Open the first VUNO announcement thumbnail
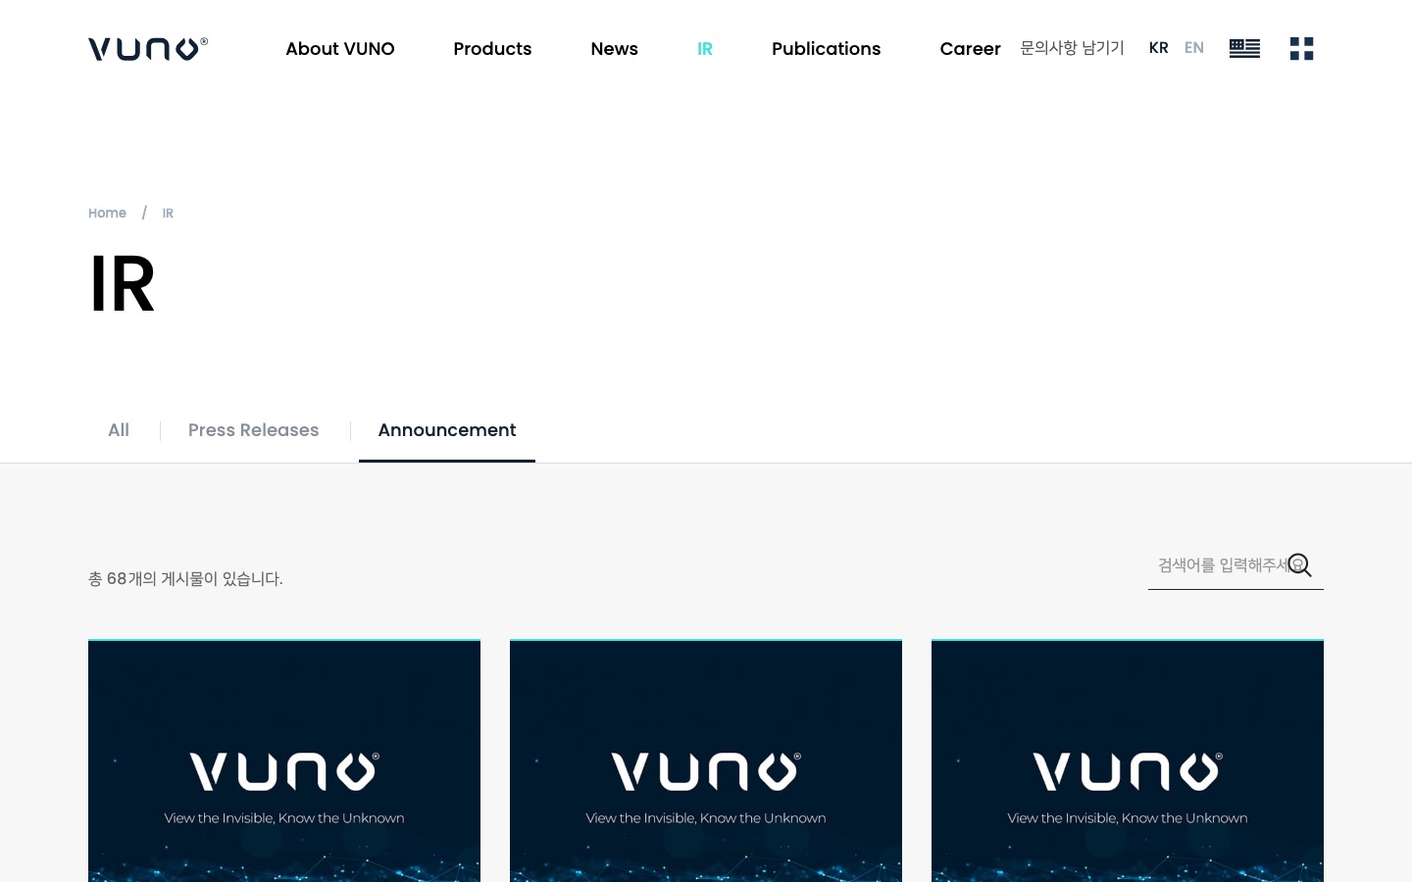Viewport: 1412px width, 882px height. click(x=284, y=760)
